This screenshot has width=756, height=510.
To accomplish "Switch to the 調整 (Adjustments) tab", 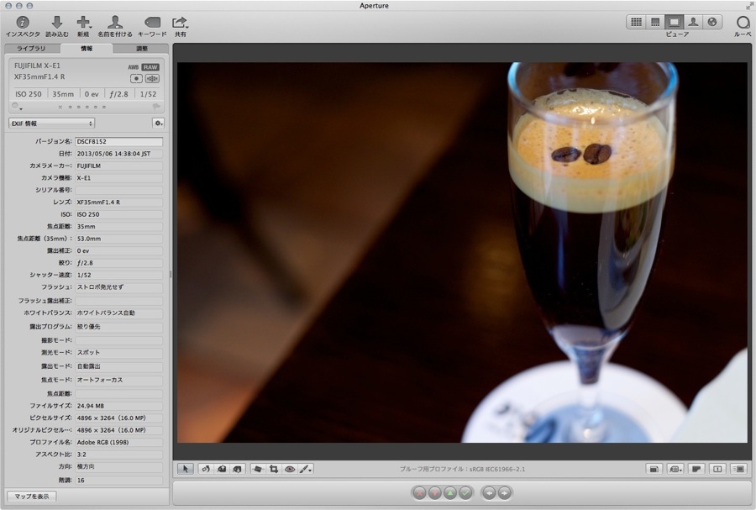I will (x=142, y=49).
